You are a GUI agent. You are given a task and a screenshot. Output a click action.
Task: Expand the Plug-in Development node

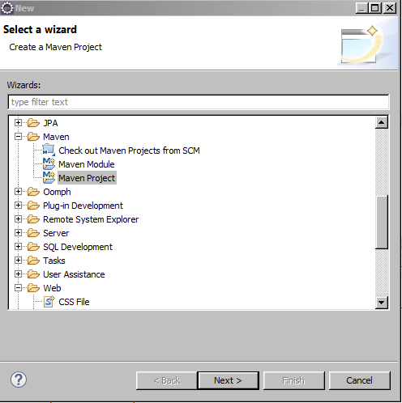18,206
